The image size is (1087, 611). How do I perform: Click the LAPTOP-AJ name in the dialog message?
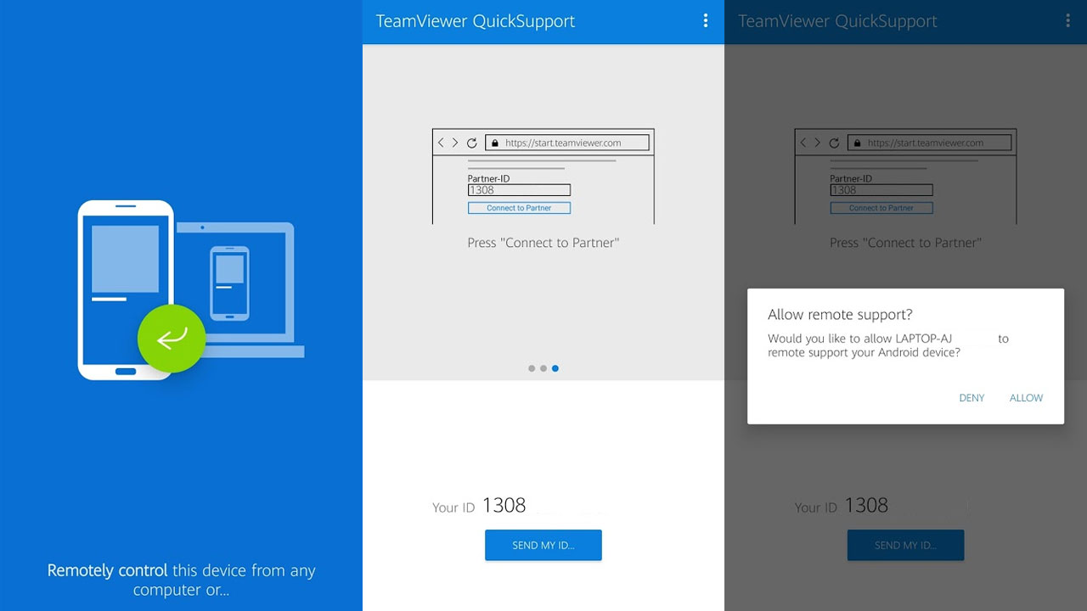pyautogui.click(x=924, y=339)
